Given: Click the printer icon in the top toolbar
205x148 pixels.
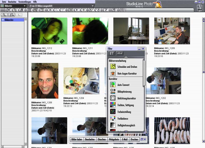Looking at the screenshot, I should tap(114, 10).
